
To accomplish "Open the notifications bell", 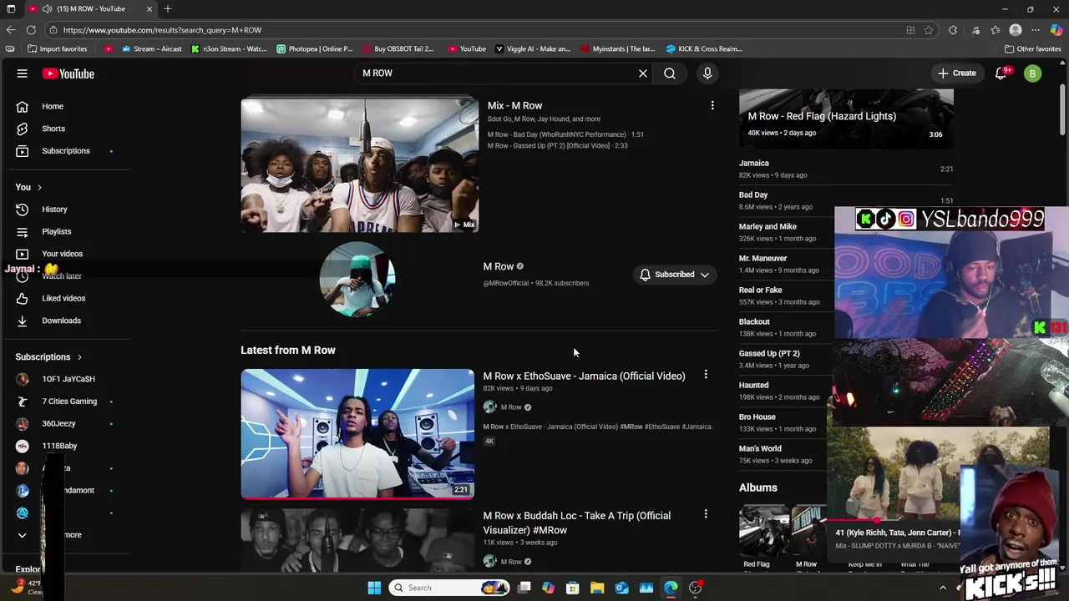I will 1001,73.
